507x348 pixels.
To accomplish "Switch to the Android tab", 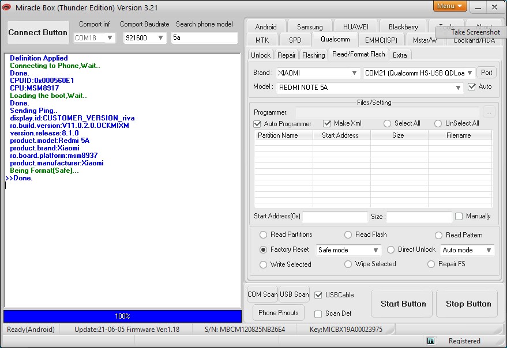I will click(266, 27).
